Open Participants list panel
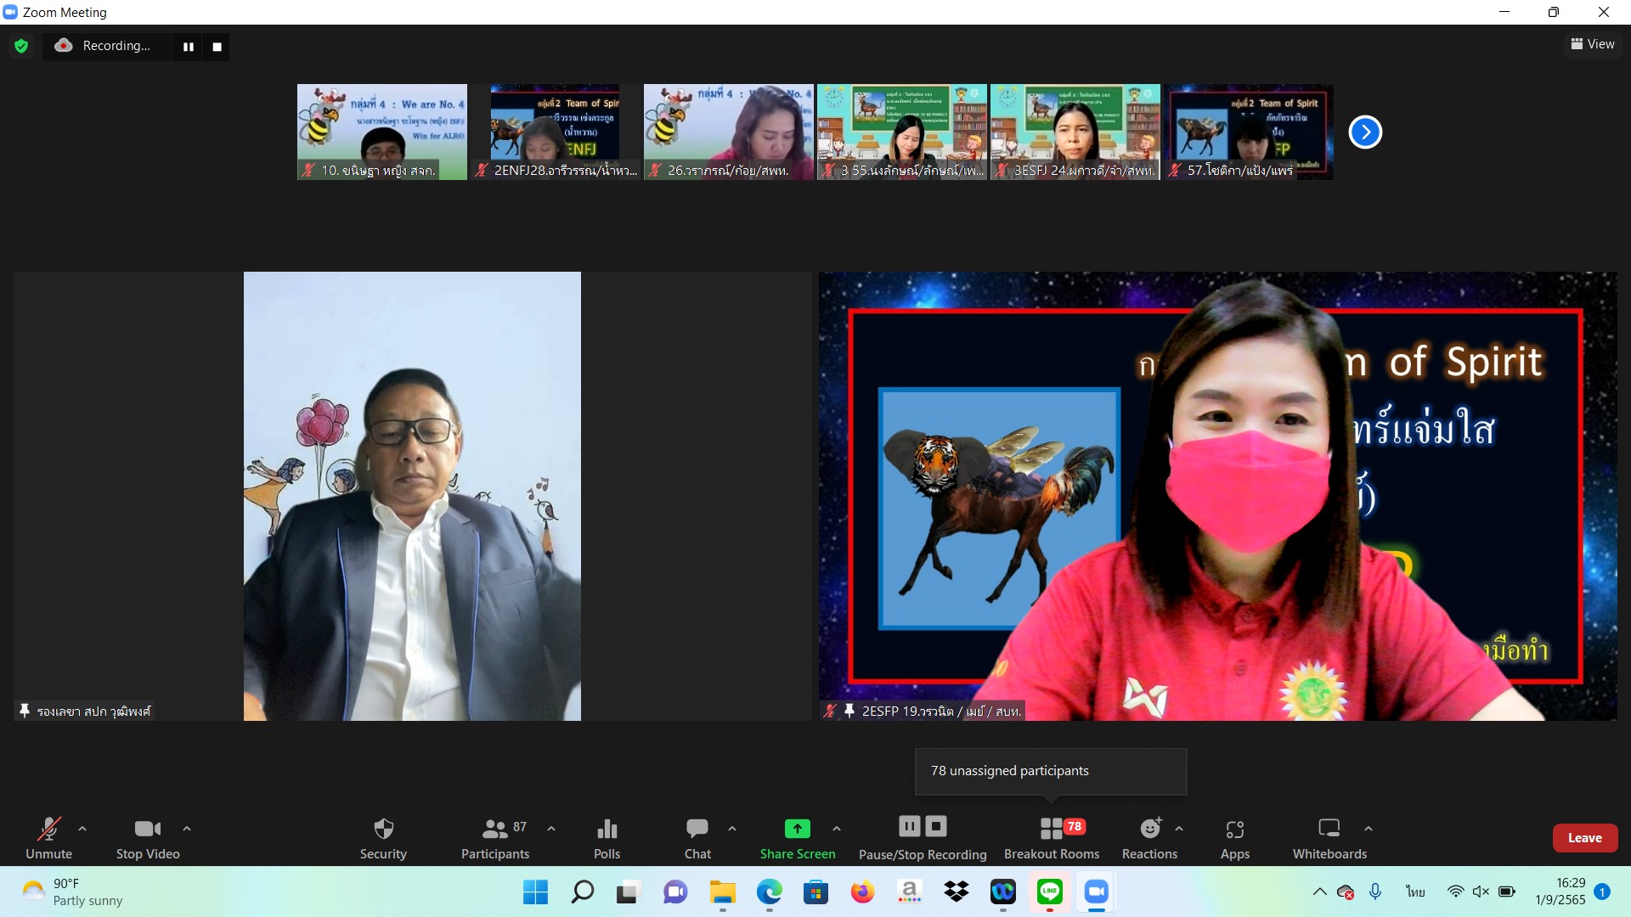 coord(495,837)
